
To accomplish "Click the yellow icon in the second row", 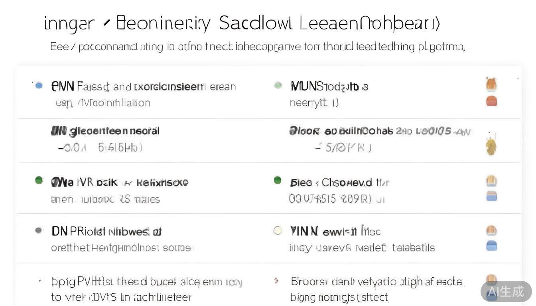I will click(x=491, y=147).
